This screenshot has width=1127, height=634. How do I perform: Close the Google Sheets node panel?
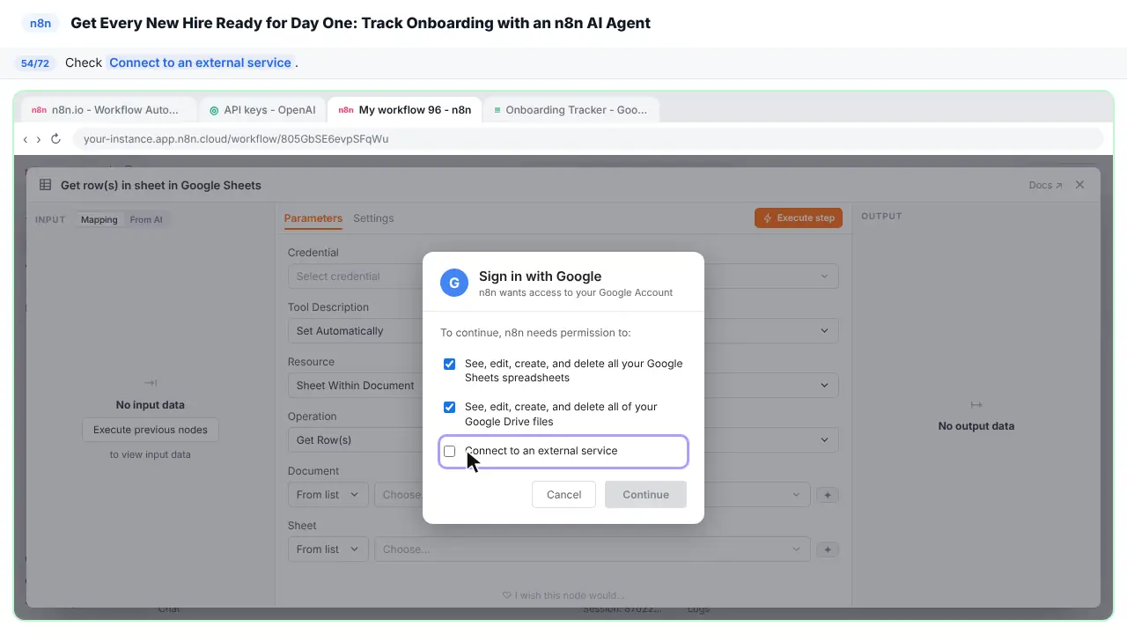click(x=1080, y=185)
